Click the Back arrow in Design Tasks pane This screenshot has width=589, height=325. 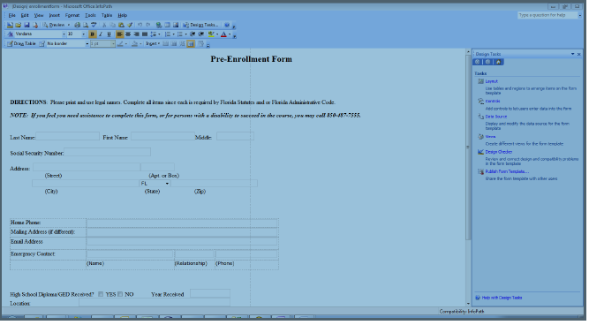[x=478, y=62]
